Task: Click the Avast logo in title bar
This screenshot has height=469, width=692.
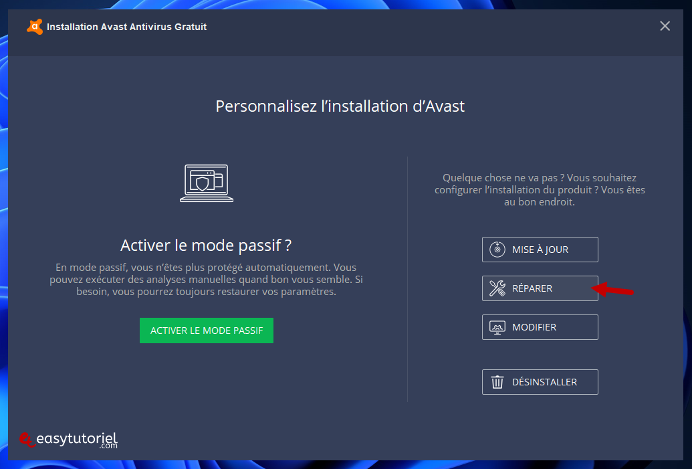Action: point(35,27)
